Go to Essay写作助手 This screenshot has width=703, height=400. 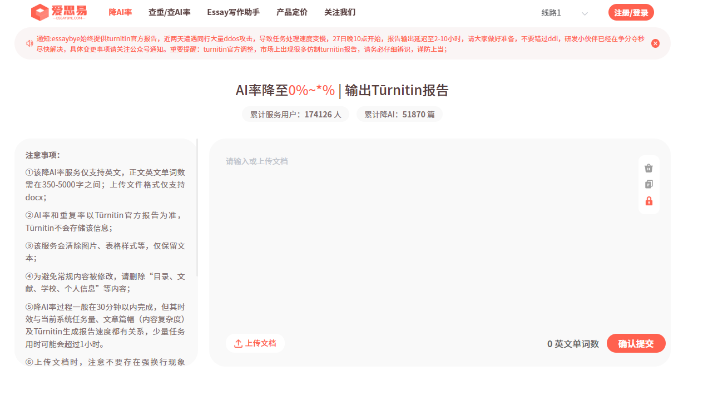click(233, 12)
